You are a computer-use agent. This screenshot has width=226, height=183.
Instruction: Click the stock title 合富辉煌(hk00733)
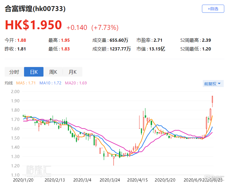coord(35,8)
